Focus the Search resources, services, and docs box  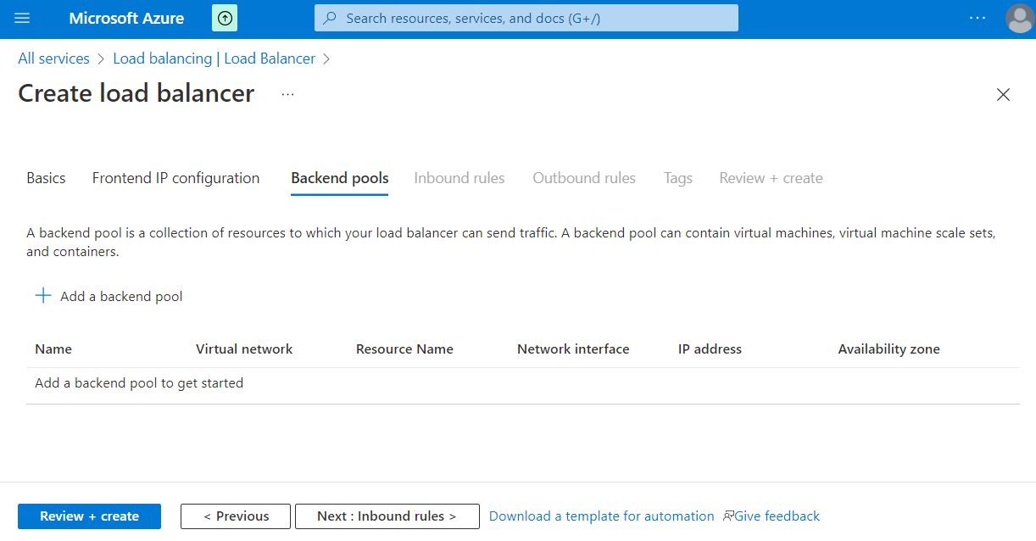[x=526, y=18]
